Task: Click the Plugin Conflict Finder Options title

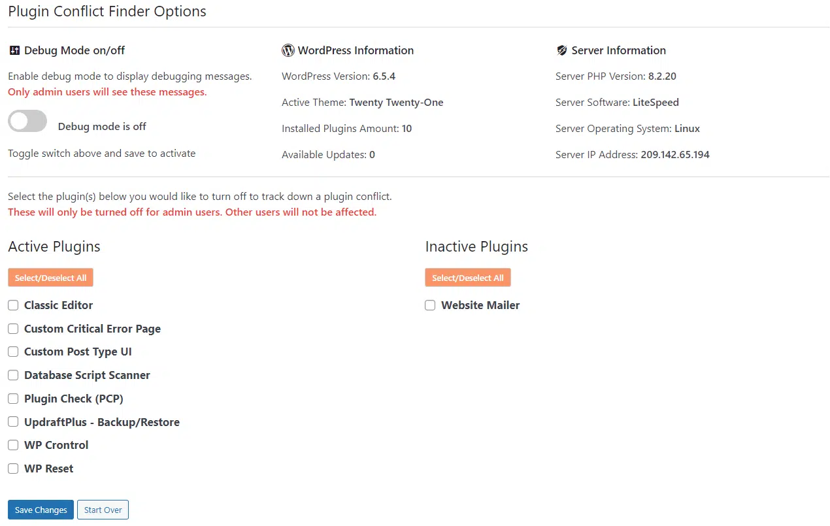Action: click(107, 11)
